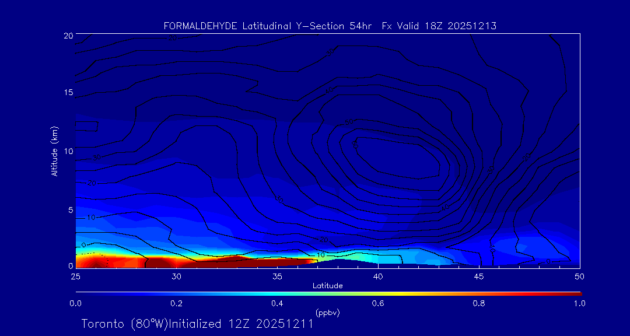The image size is (630, 336).
Task: Click the latitude tick label '25'
Action: tap(75, 276)
